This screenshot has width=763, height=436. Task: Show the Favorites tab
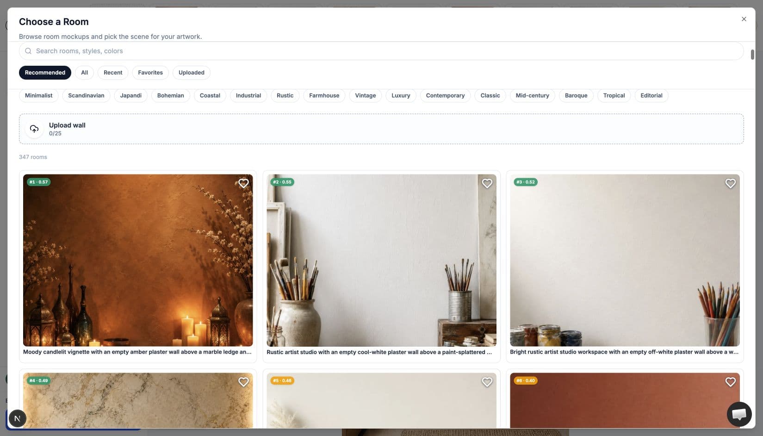pos(150,73)
